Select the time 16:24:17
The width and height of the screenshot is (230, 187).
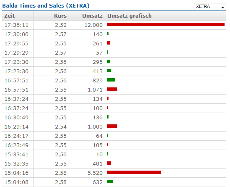16,136
